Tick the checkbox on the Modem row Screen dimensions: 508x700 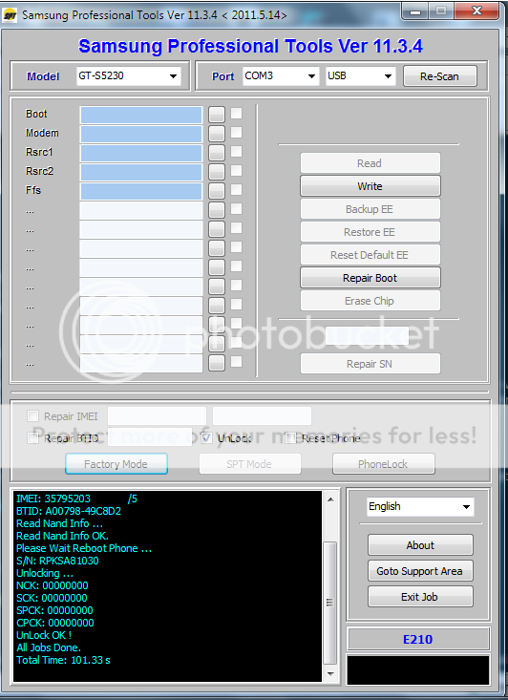pyautogui.click(x=236, y=132)
